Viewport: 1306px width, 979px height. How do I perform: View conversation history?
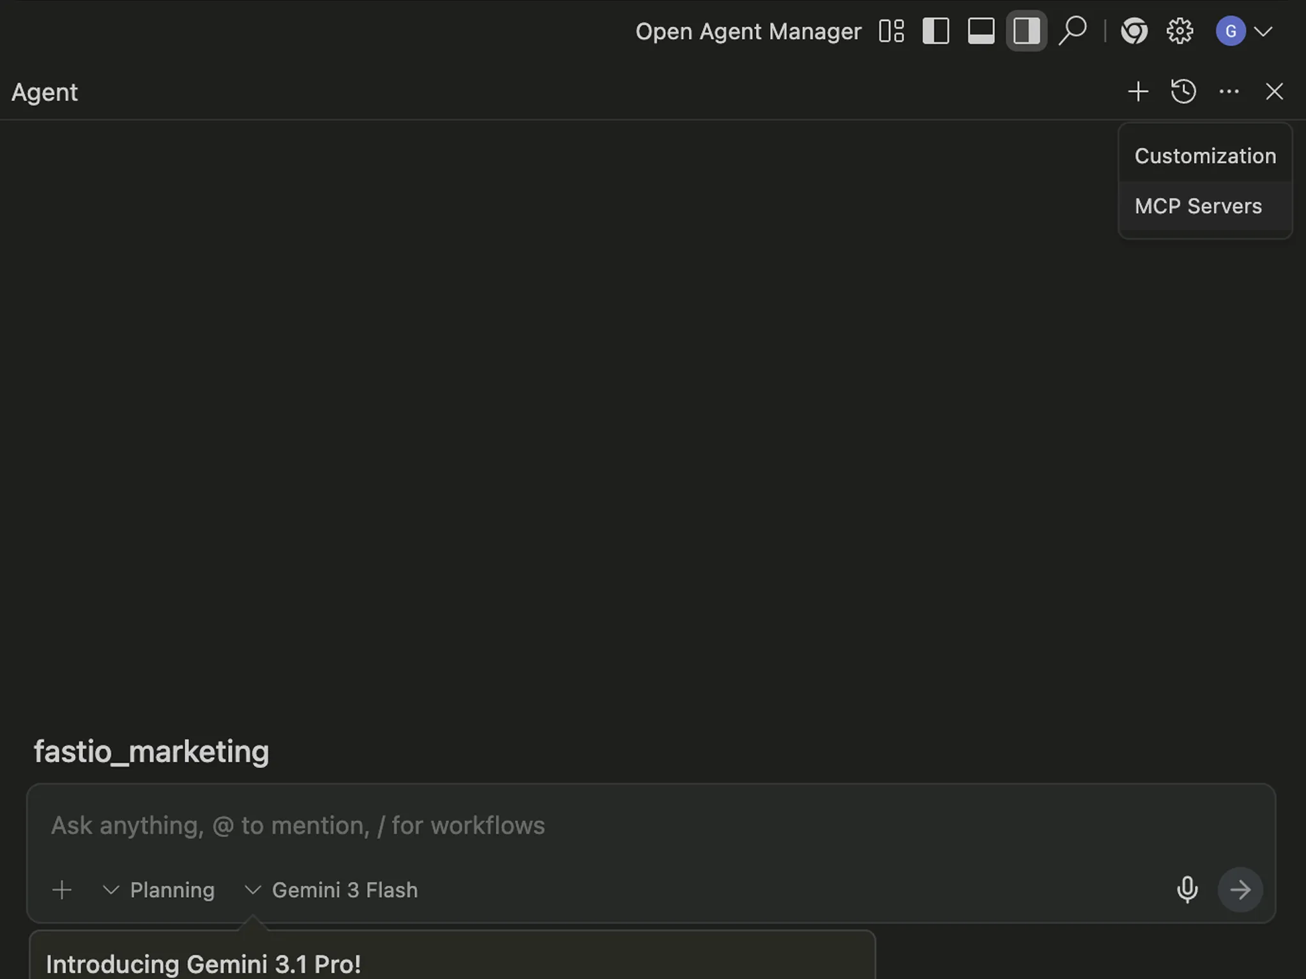(x=1183, y=91)
